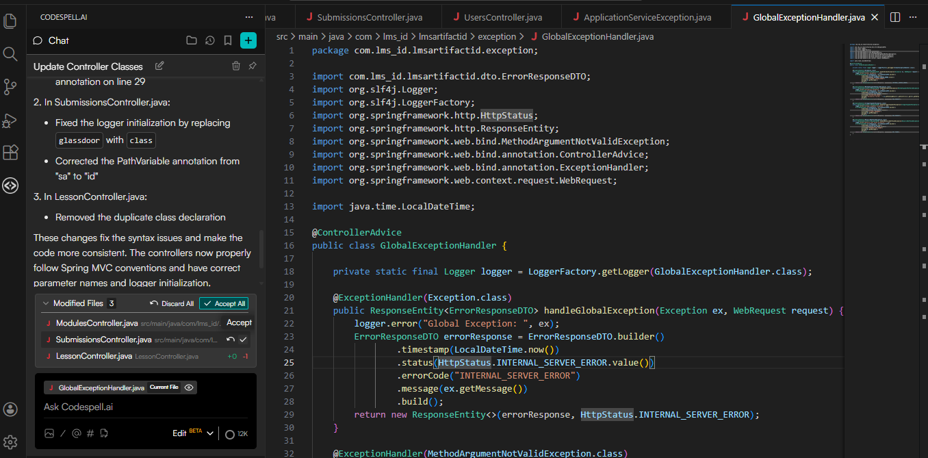This screenshot has width=928, height=458.
Task: Open the Accounts menu icon
Action: click(x=10, y=409)
